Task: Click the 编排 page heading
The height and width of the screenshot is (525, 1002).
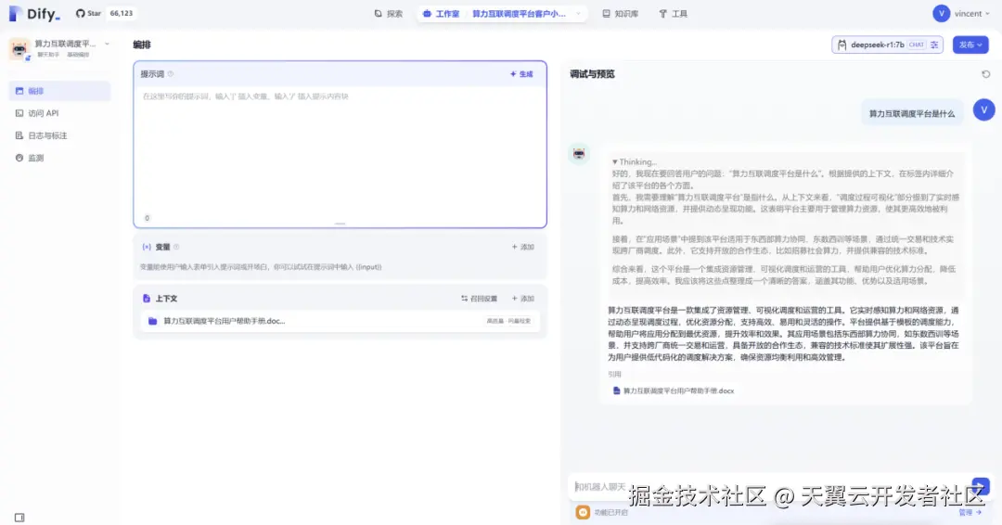Action: (142, 45)
